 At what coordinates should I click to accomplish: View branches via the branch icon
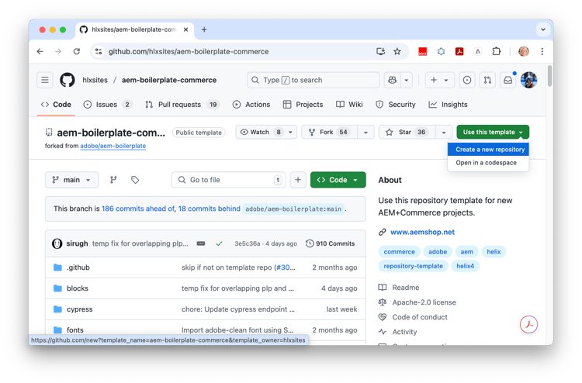(x=113, y=180)
